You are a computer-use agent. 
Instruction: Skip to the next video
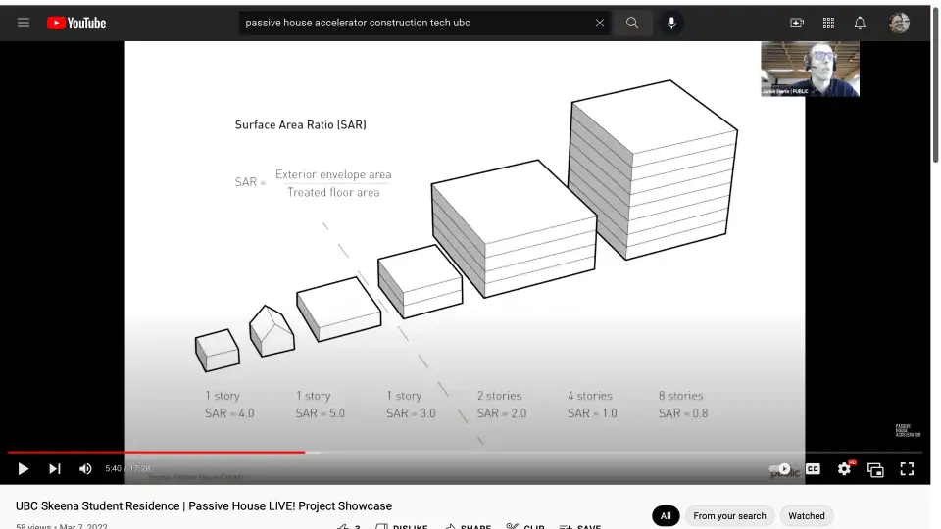55,469
